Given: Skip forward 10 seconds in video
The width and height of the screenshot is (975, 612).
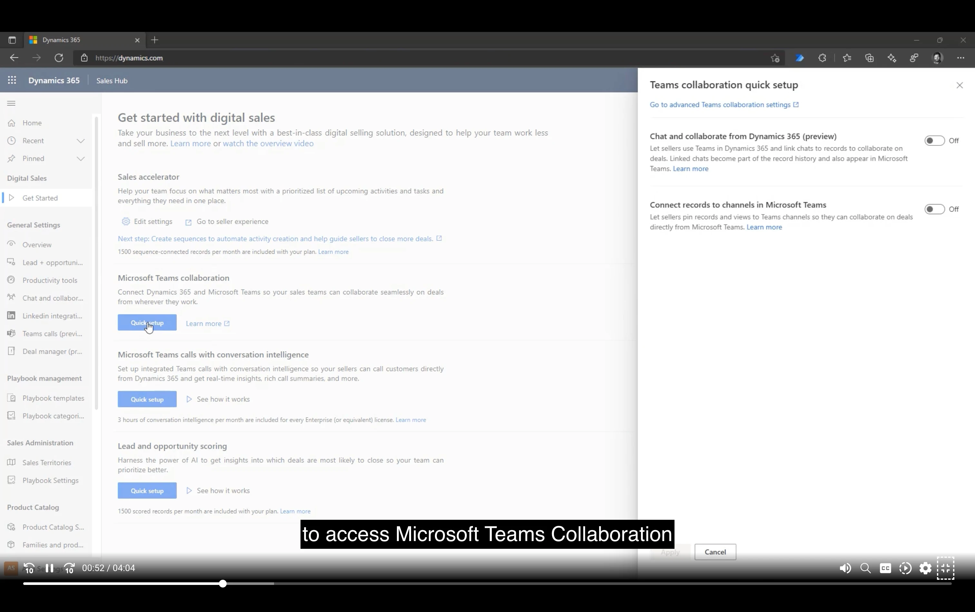Looking at the screenshot, I should click(x=69, y=568).
